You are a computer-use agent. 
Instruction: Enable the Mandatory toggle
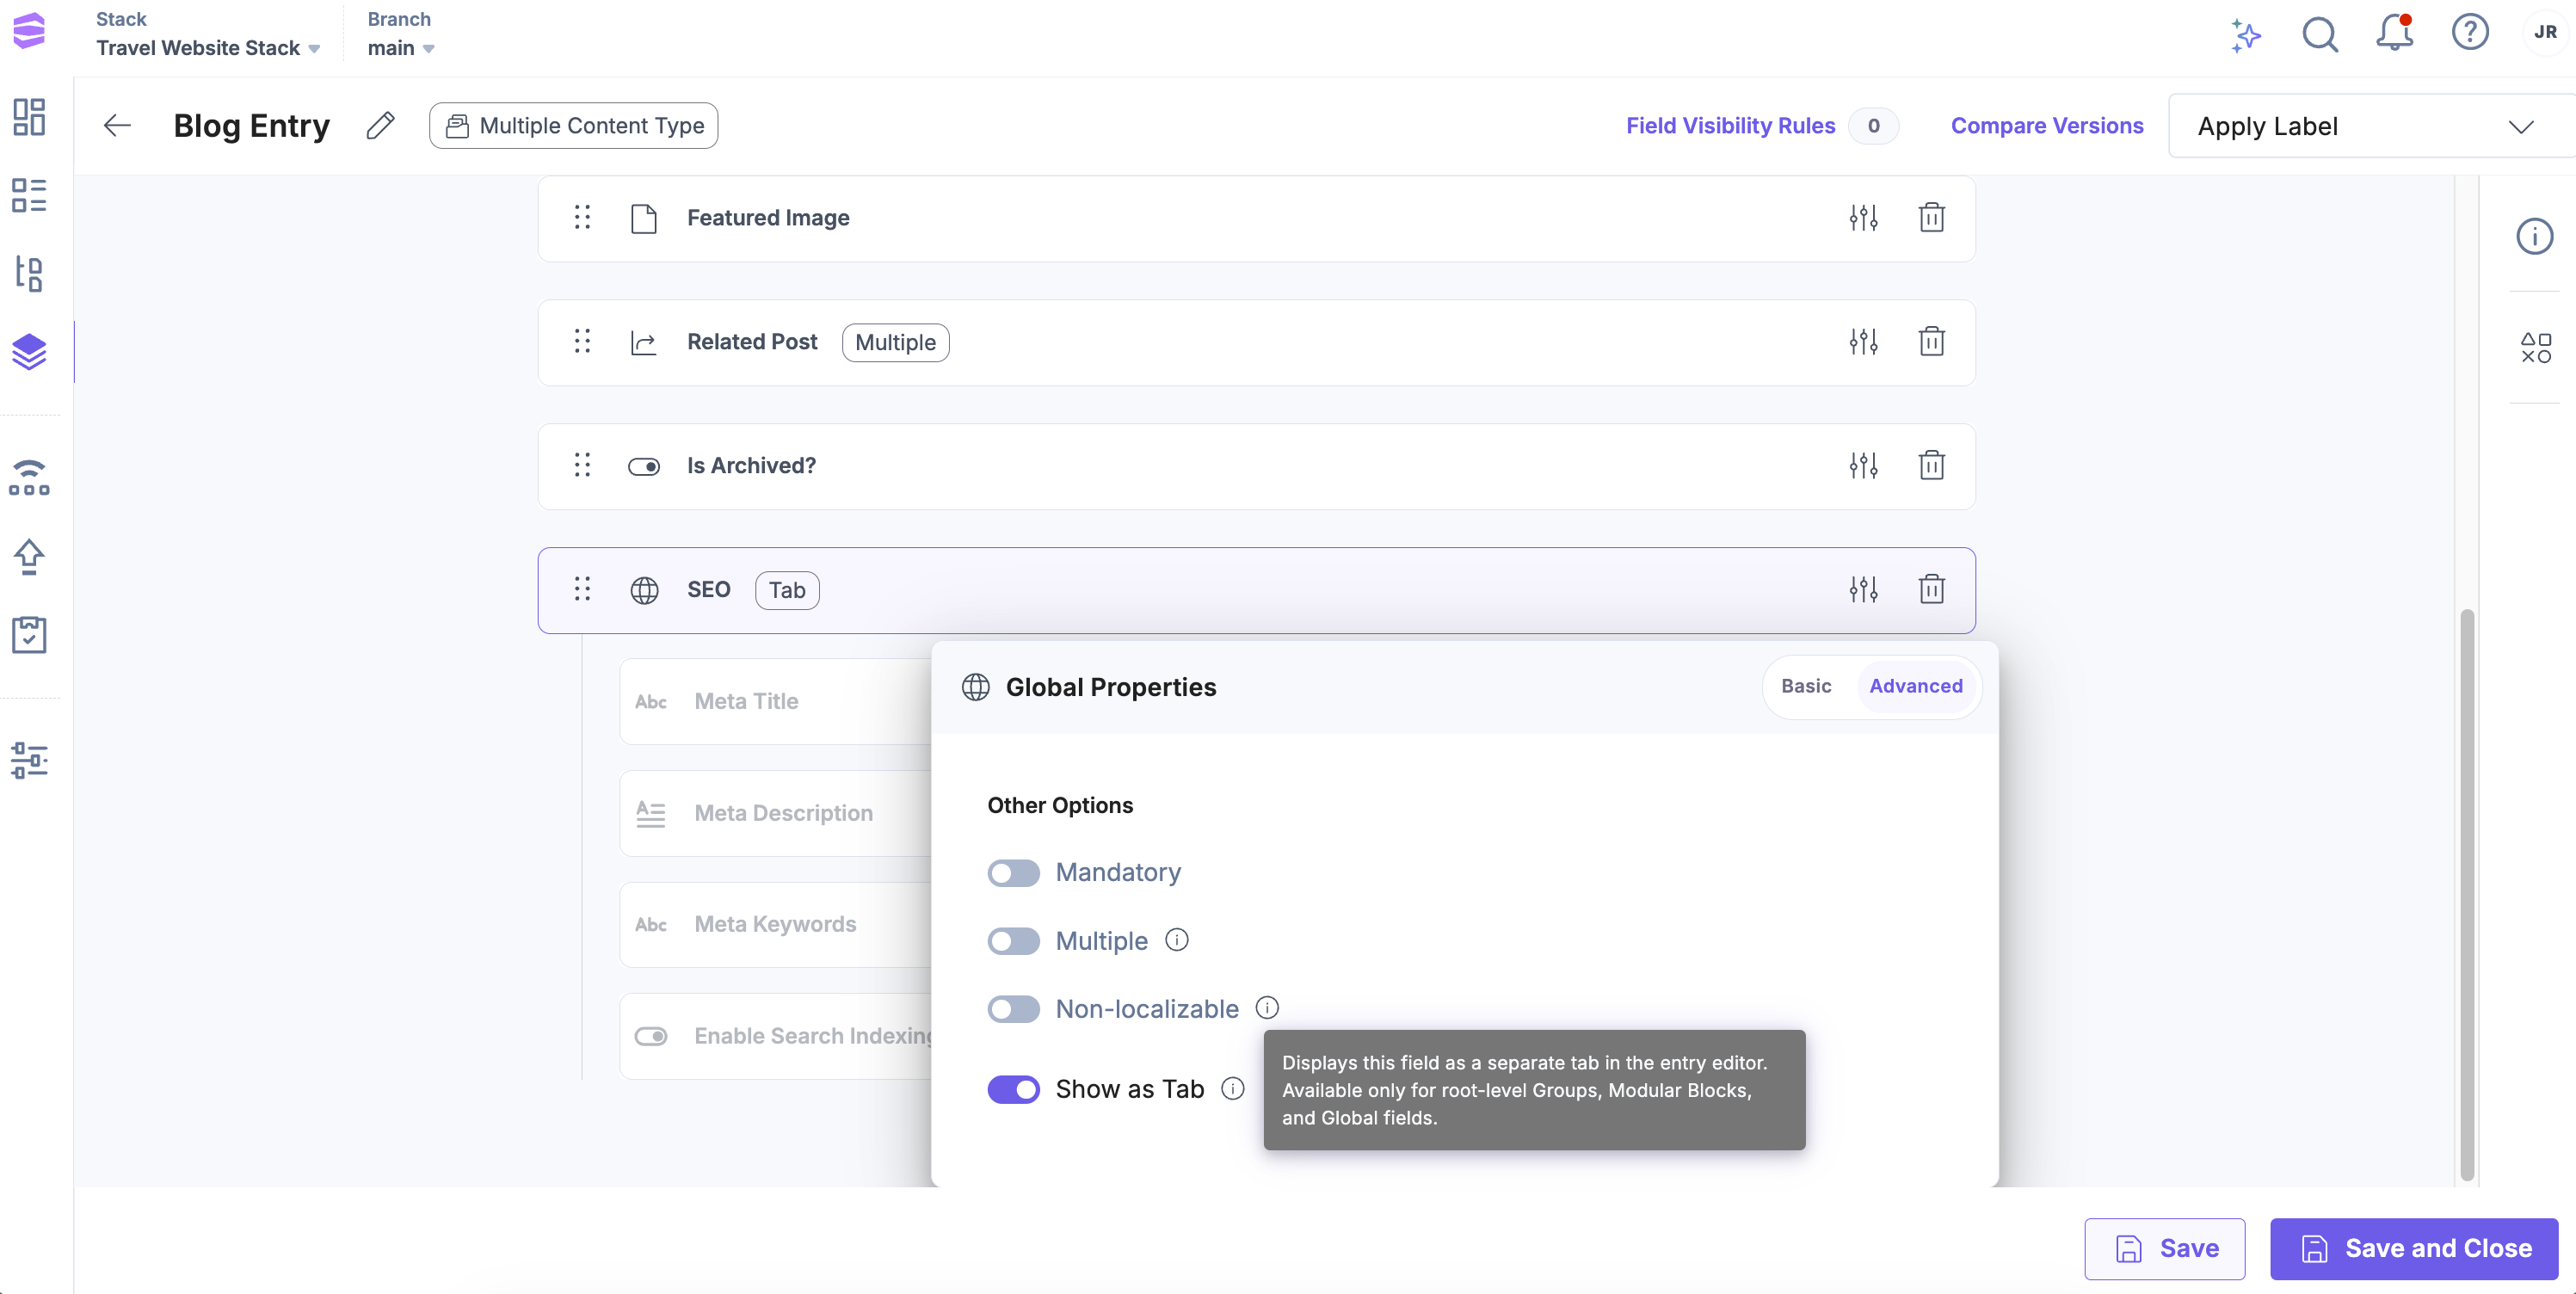point(1013,873)
